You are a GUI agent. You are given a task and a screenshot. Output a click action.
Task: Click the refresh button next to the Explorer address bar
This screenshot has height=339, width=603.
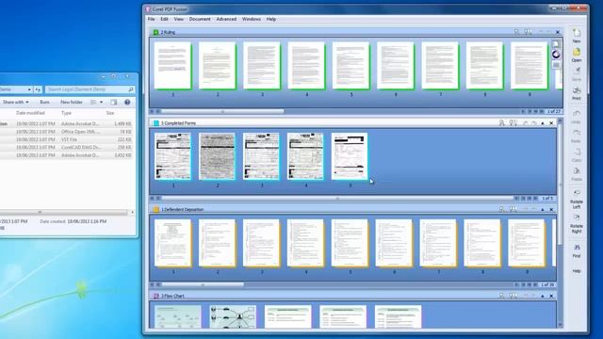[38, 89]
